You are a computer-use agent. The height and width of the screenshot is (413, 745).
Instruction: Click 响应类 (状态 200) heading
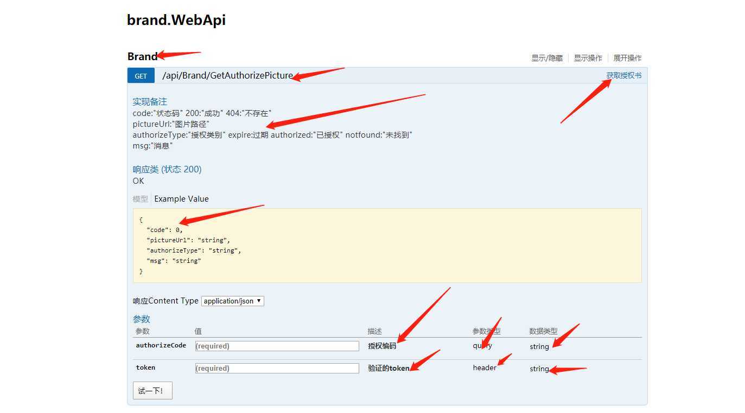(x=167, y=169)
